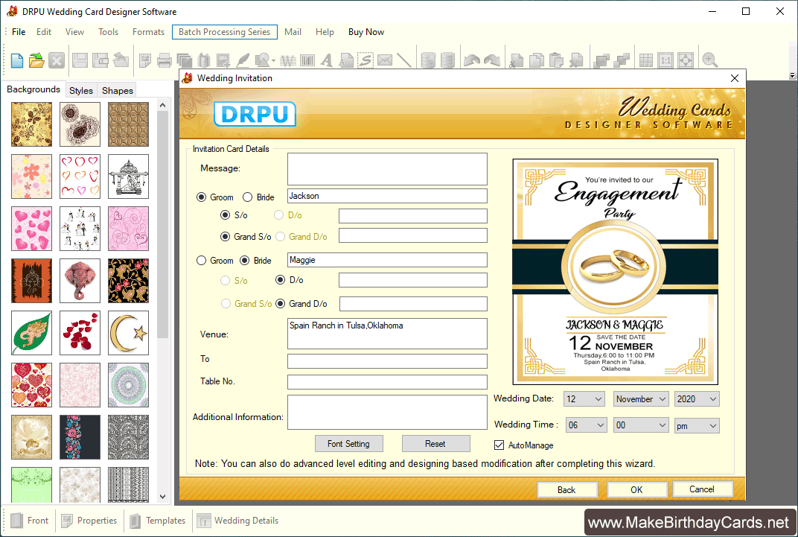The image size is (798, 537).
Task: Click the Paste clipboard toolbar icon
Action: tap(556, 60)
